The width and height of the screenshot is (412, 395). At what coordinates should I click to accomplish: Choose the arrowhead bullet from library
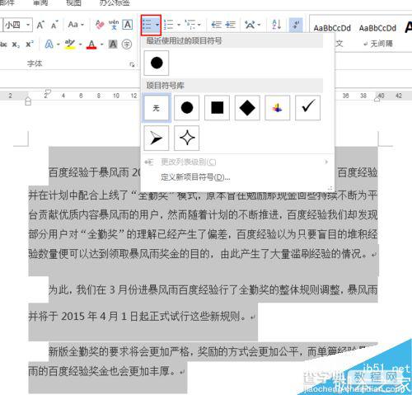pyautogui.click(x=157, y=138)
